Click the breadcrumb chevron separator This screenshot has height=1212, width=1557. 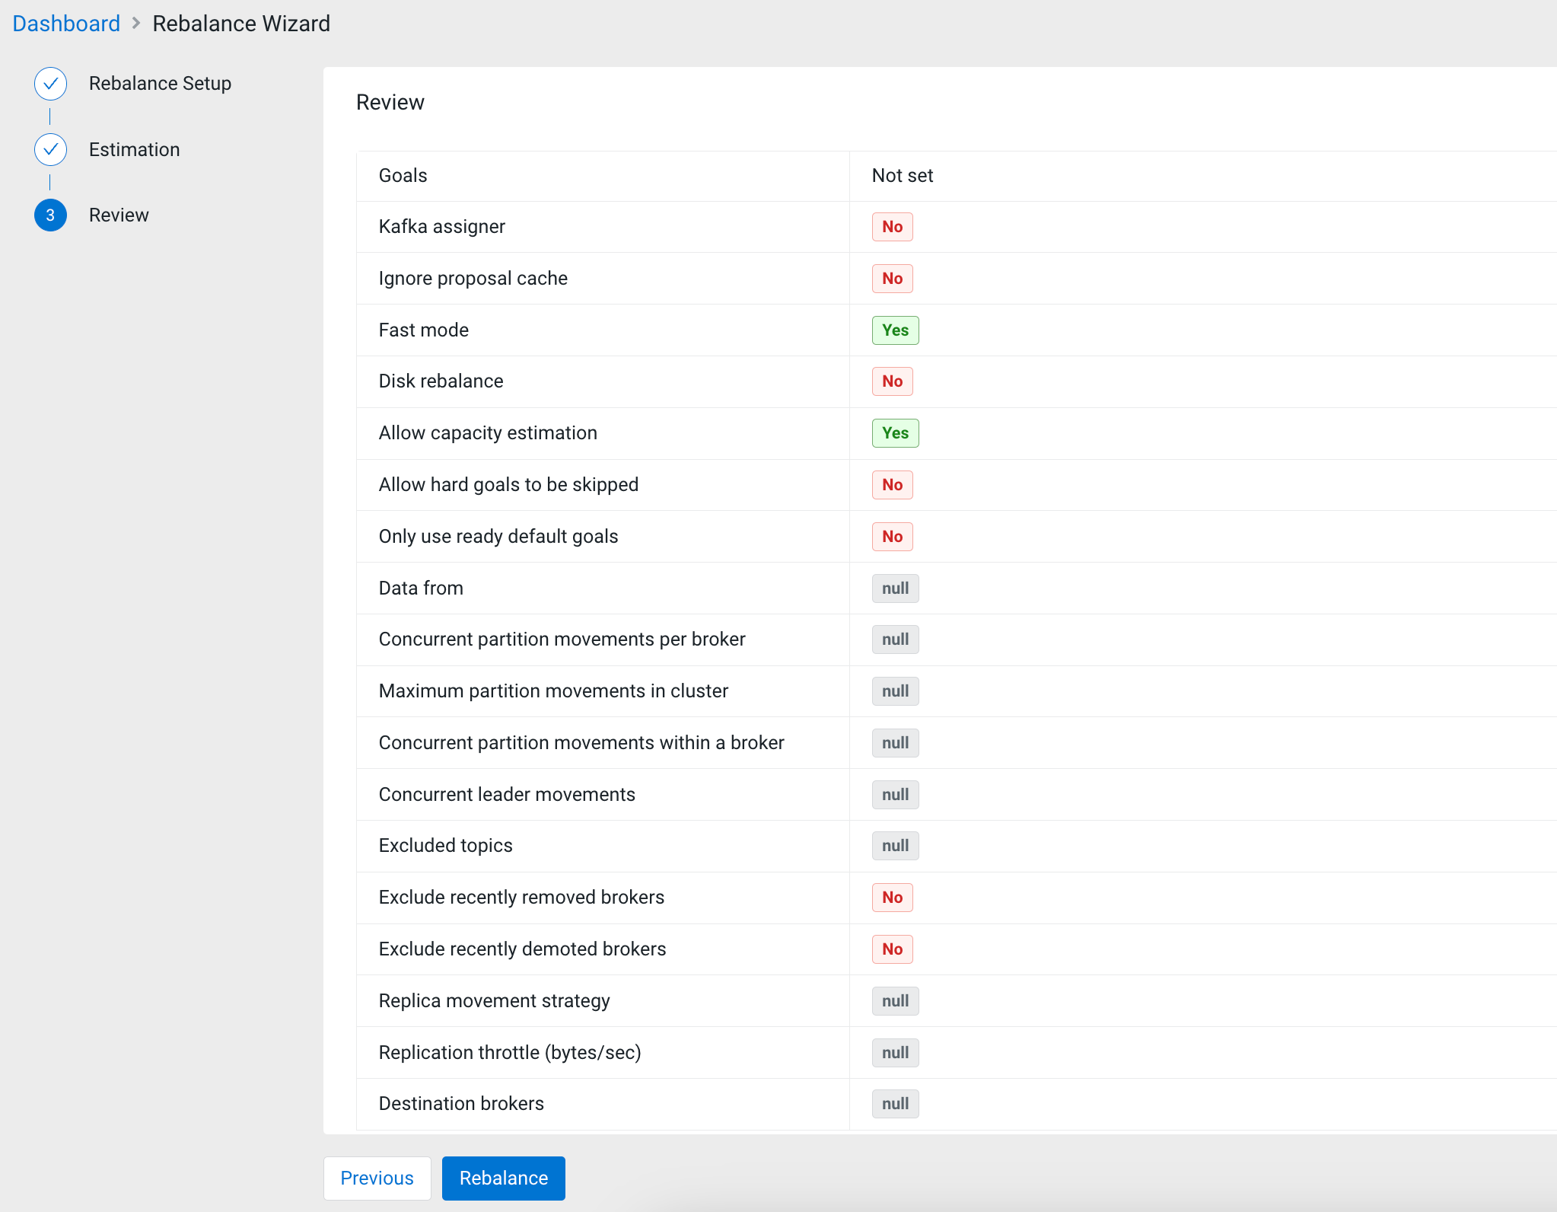[136, 24]
